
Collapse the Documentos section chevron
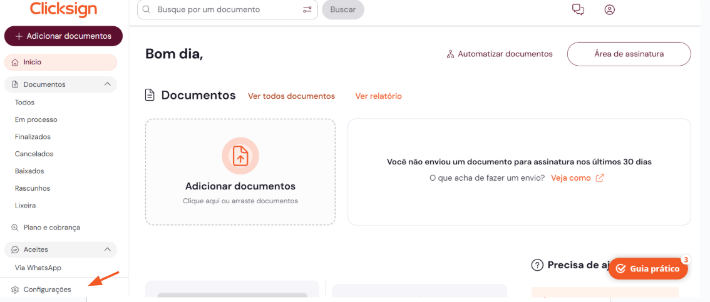point(107,84)
